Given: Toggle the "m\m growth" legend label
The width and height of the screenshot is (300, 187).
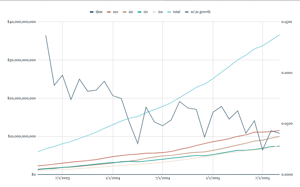Looking at the screenshot, I should [x=200, y=12].
